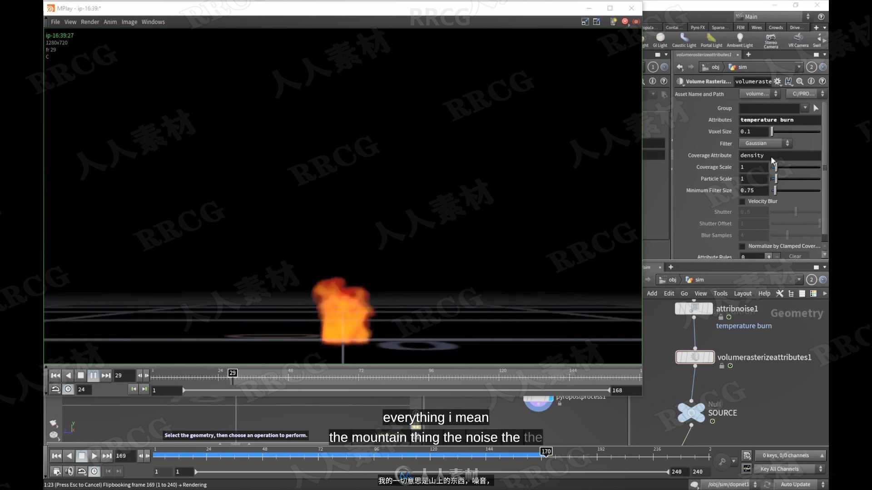The height and width of the screenshot is (490, 872).
Task: Select volumerasterizeattributes1 node
Action: 695,357
